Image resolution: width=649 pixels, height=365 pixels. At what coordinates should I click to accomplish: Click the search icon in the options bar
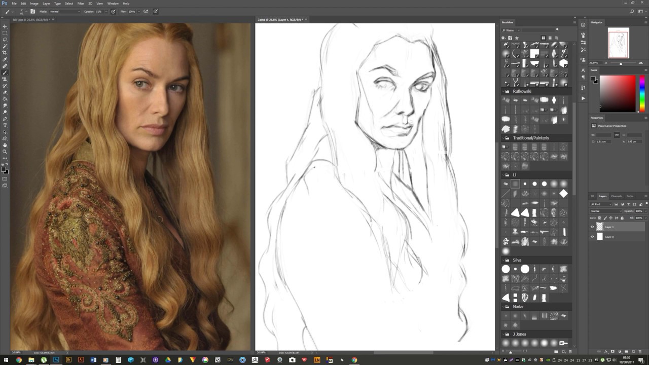(x=632, y=11)
